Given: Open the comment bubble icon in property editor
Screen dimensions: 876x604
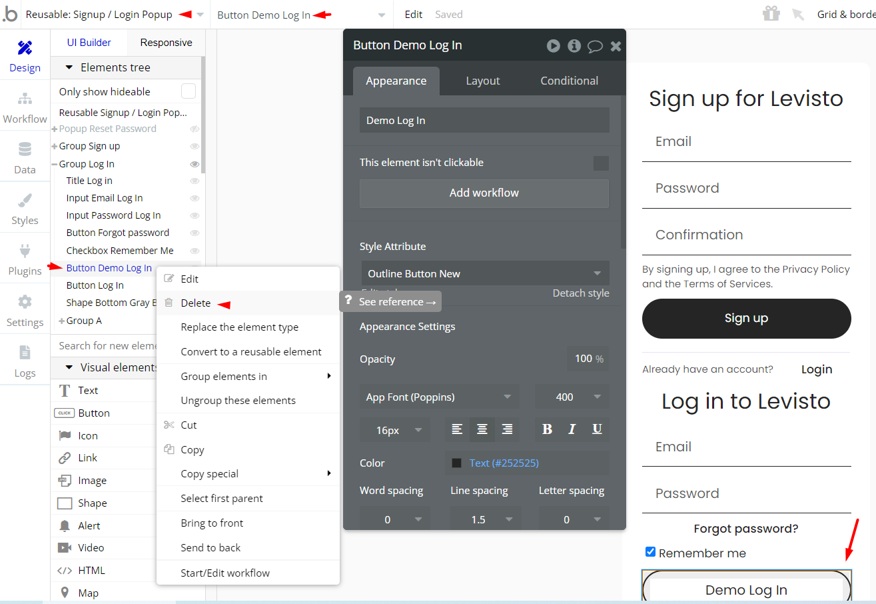Looking at the screenshot, I should point(595,46).
